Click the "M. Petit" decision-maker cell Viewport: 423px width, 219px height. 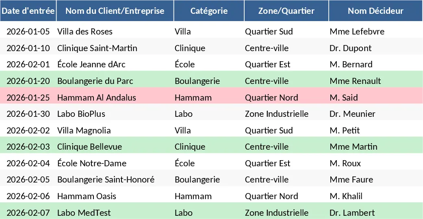click(x=345, y=131)
